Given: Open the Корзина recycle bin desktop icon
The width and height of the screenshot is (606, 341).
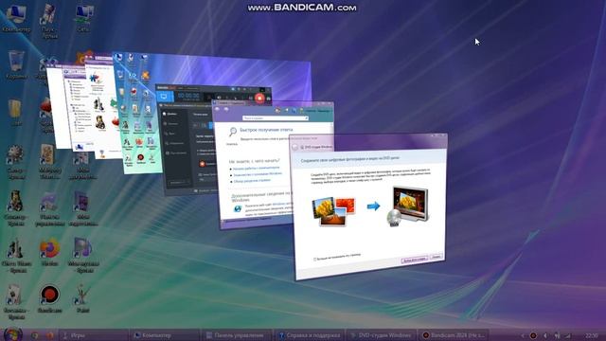Looking at the screenshot, I should [16, 65].
